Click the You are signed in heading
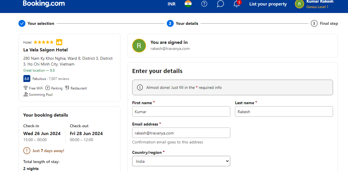 tap(169, 42)
